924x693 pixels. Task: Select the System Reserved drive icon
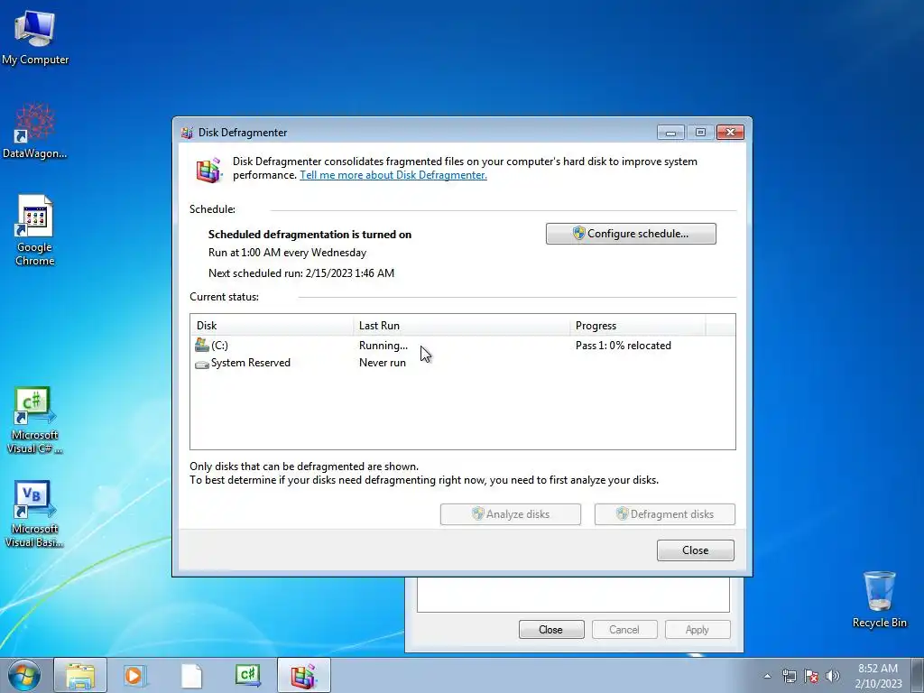[x=201, y=365]
